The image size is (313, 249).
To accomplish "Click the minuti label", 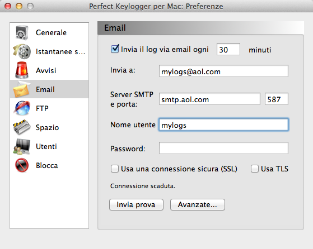I will tap(260, 50).
